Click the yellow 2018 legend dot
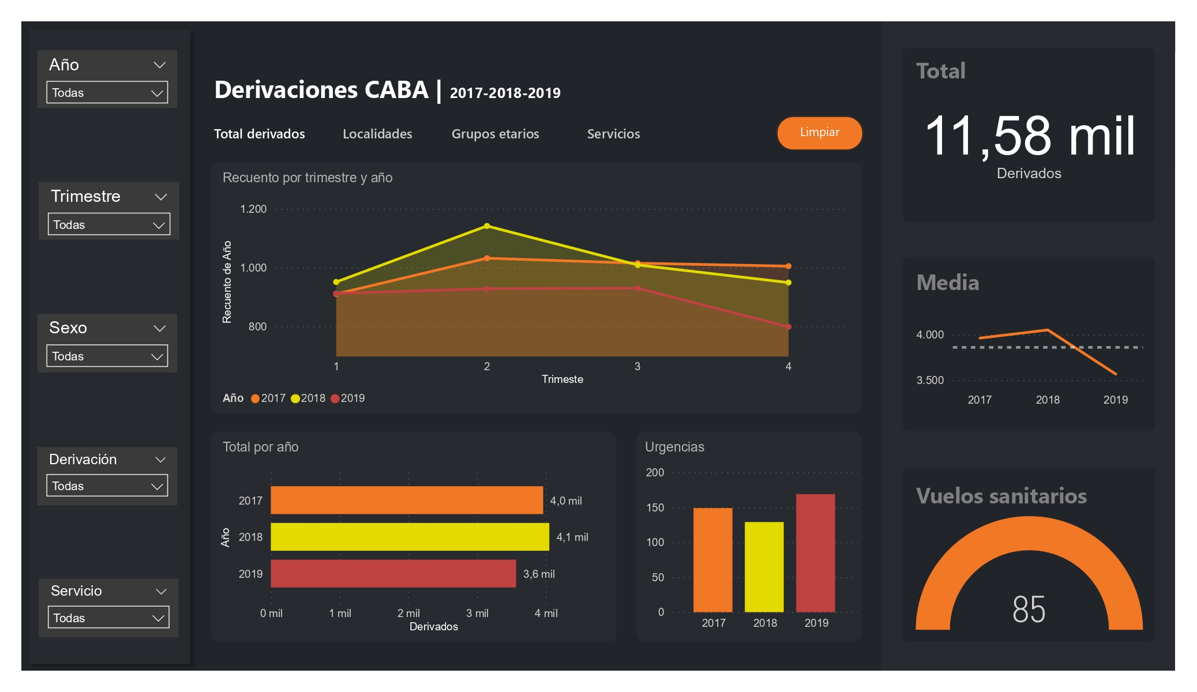 click(x=296, y=398)
